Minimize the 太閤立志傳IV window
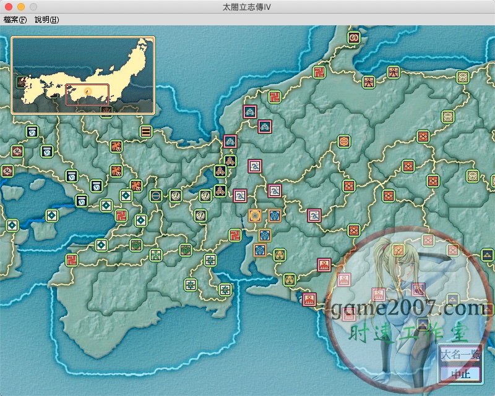This screenshot has height=396, width=495. 21,7
